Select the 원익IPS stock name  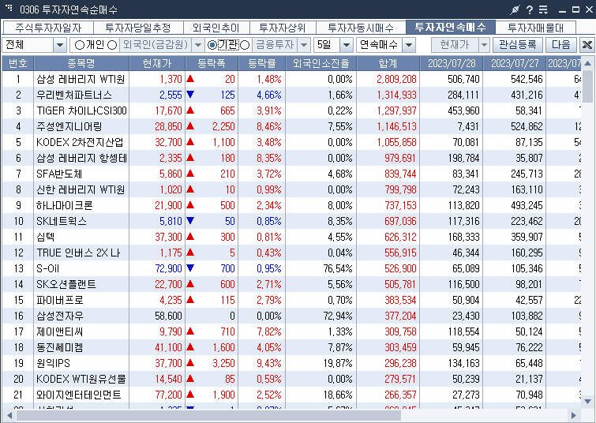[53, 363]
